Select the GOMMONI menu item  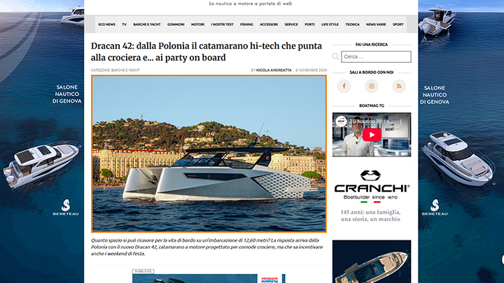176,24
